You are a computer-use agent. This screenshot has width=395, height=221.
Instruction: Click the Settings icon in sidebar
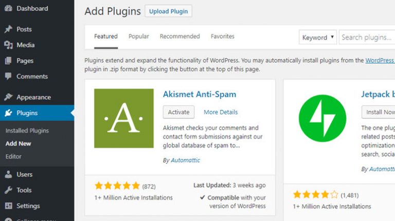coord(8,206)
